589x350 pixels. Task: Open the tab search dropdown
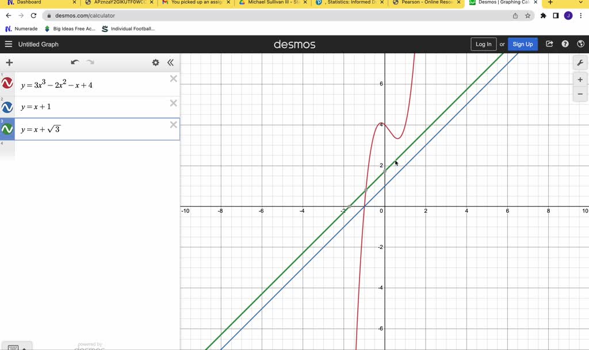(x=580, y=2)
